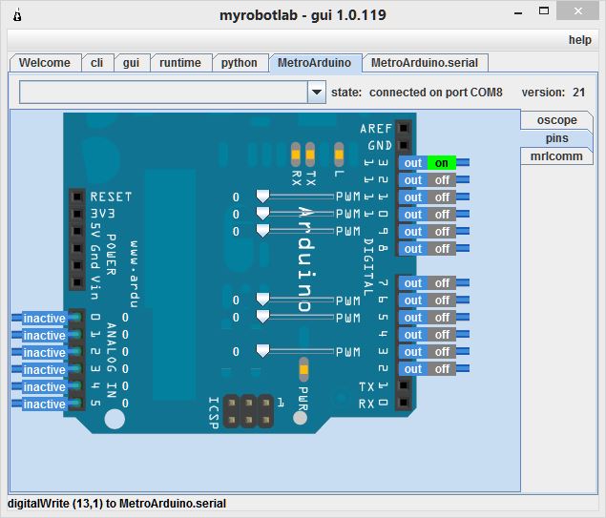
Task: Click PWM slider thumb for pin 11
Action: pos(262,197)
